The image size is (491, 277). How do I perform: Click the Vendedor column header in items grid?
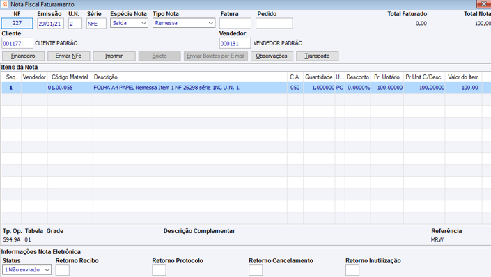tap(34, 77)
